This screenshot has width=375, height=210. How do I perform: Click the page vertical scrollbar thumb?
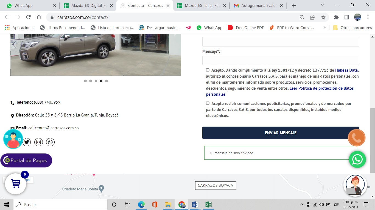(373, 140)
